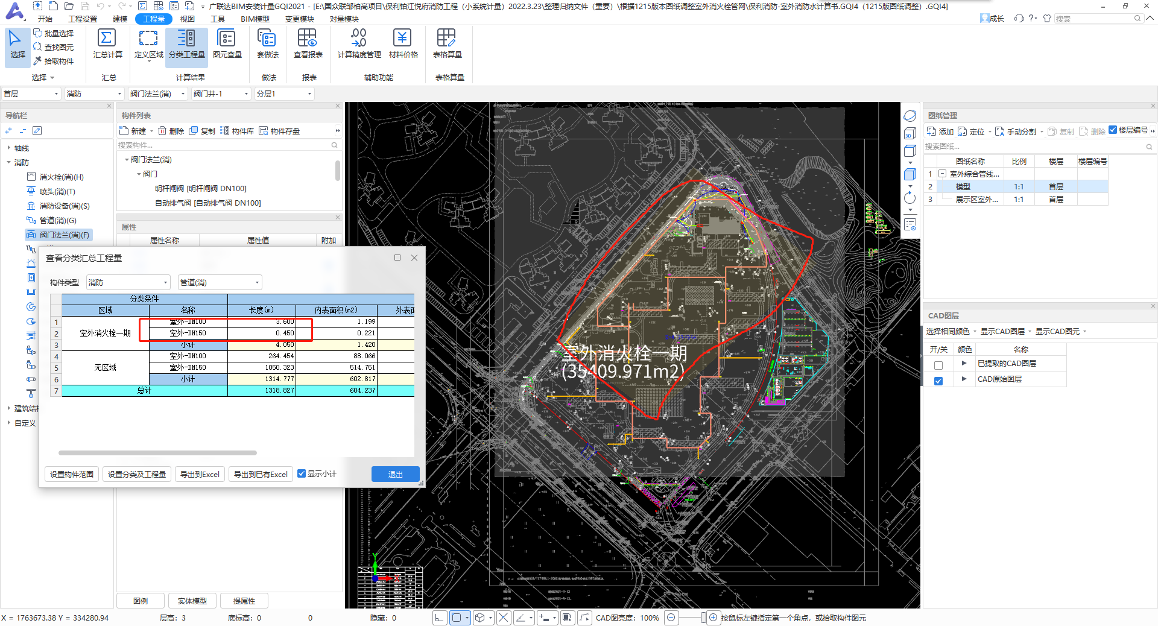Click 定位 in drawing management

coord(972,131)
